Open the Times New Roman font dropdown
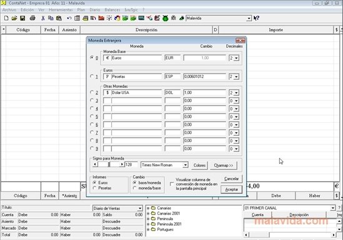 (186, 165)
